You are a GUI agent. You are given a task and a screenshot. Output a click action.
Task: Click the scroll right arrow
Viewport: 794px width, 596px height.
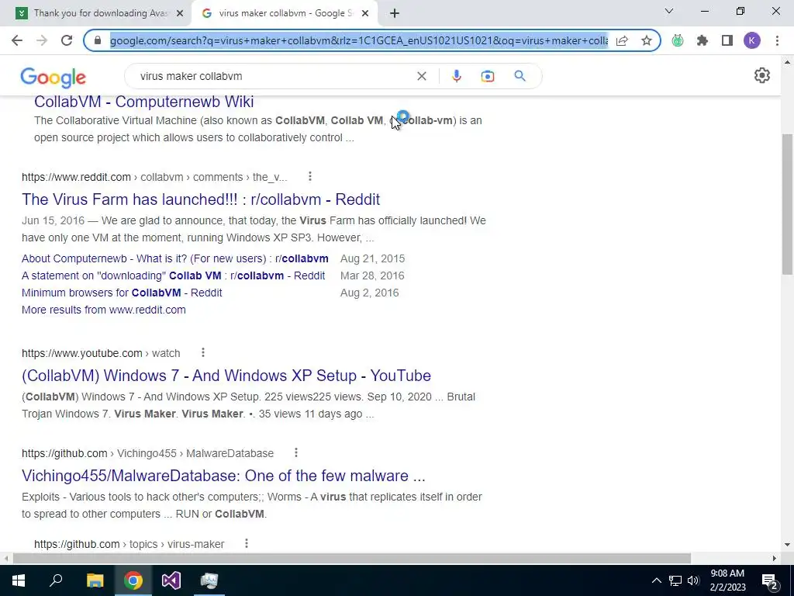pyautogui.click(x=775, y=559)
